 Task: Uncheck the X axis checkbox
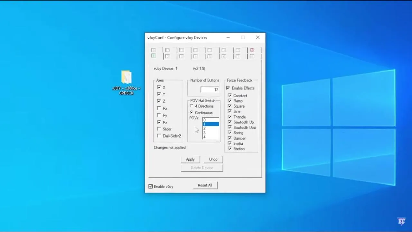pyautogui.click(x=159, y=87)
